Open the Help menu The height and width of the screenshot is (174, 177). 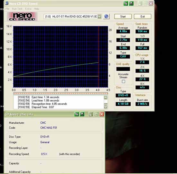36,9
